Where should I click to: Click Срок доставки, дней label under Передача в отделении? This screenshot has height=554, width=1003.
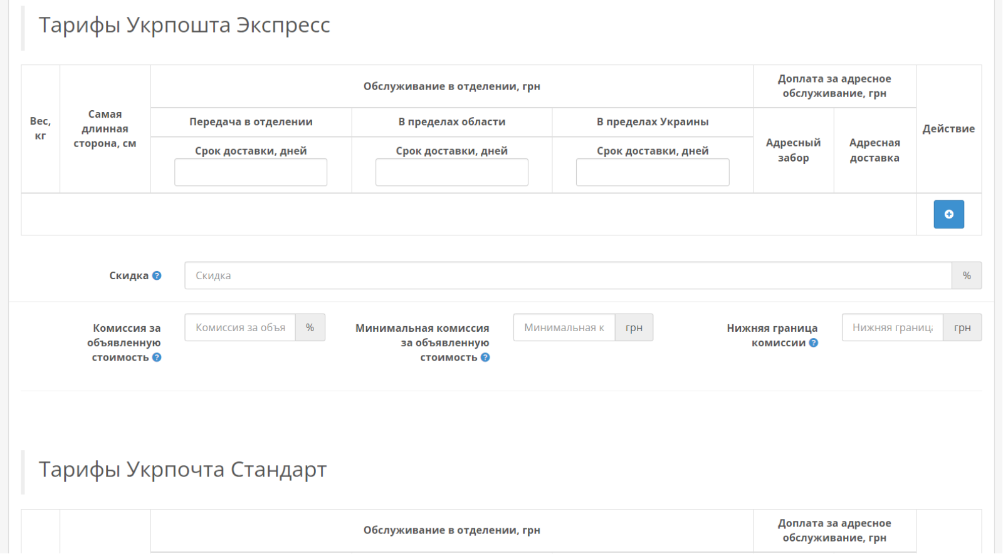click(251, 150)
